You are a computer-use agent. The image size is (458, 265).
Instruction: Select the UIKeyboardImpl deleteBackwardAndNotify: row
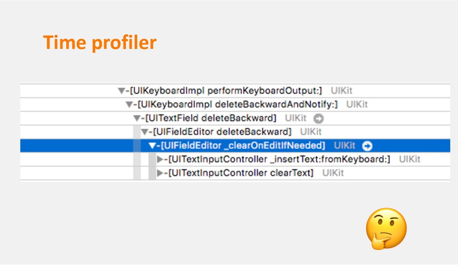[235, 104]
